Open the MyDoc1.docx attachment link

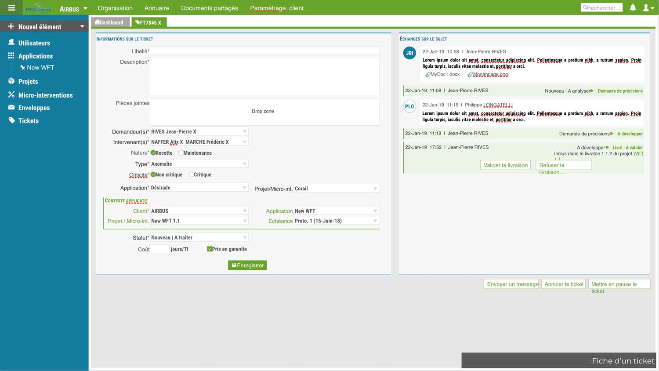click(445, 74)
